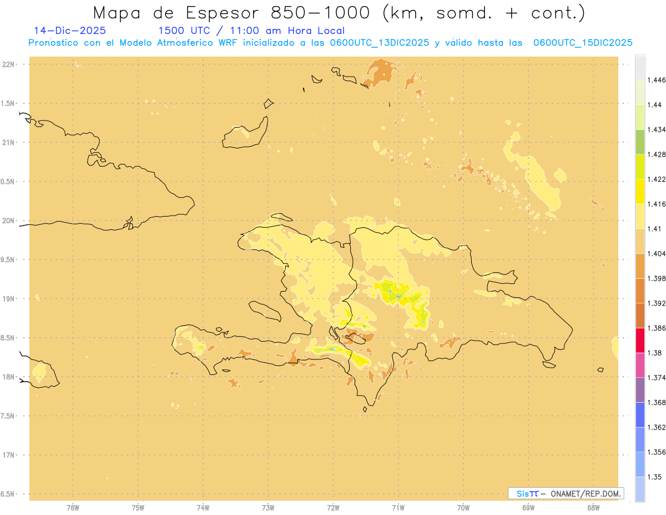
Task: Click the bright yellow swatch between 1.416 and 1.422
Action: 640,192
